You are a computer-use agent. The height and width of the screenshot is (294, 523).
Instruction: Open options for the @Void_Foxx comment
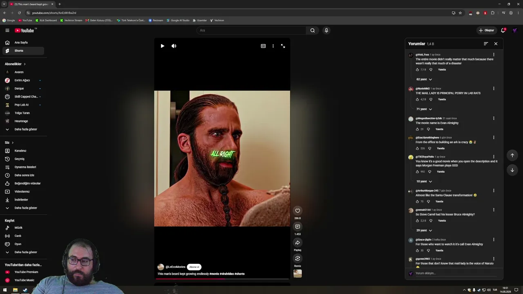pos(494,55)
